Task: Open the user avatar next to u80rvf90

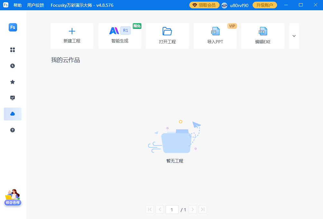Action: [224, 5]
